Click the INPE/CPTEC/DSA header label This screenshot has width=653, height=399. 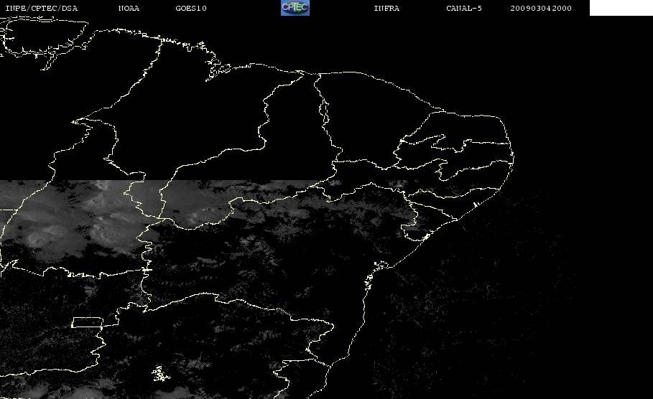pos(41,9)
